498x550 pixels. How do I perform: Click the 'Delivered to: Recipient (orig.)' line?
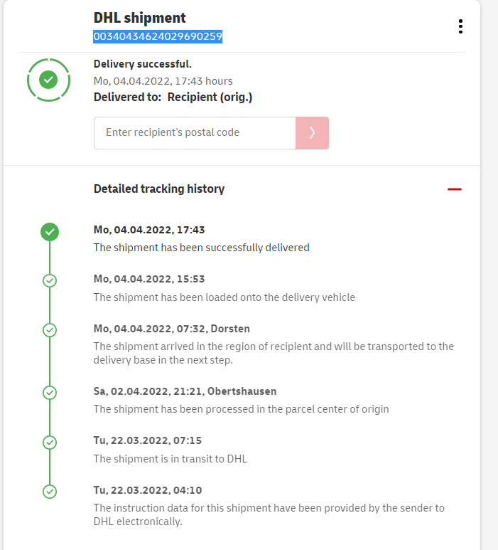(173, 97)
